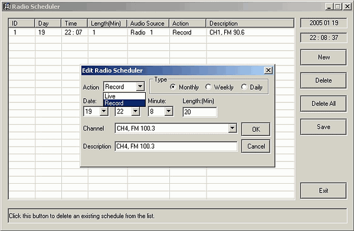Close the Edit Radio Scheduler dialog
This screenshot has width=354, height=231.
coord(268,70)
